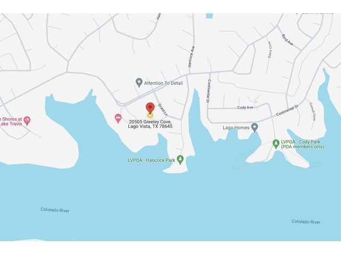Click the Hancock Ave street label
This screenshot has height=255, width=341.
pyautogui.click(x=191, y=56)
